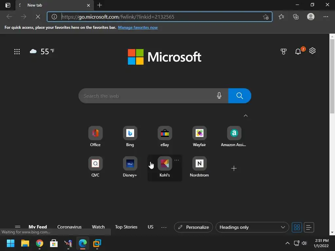Open the app launcher grid icon

tap(17, 51)
